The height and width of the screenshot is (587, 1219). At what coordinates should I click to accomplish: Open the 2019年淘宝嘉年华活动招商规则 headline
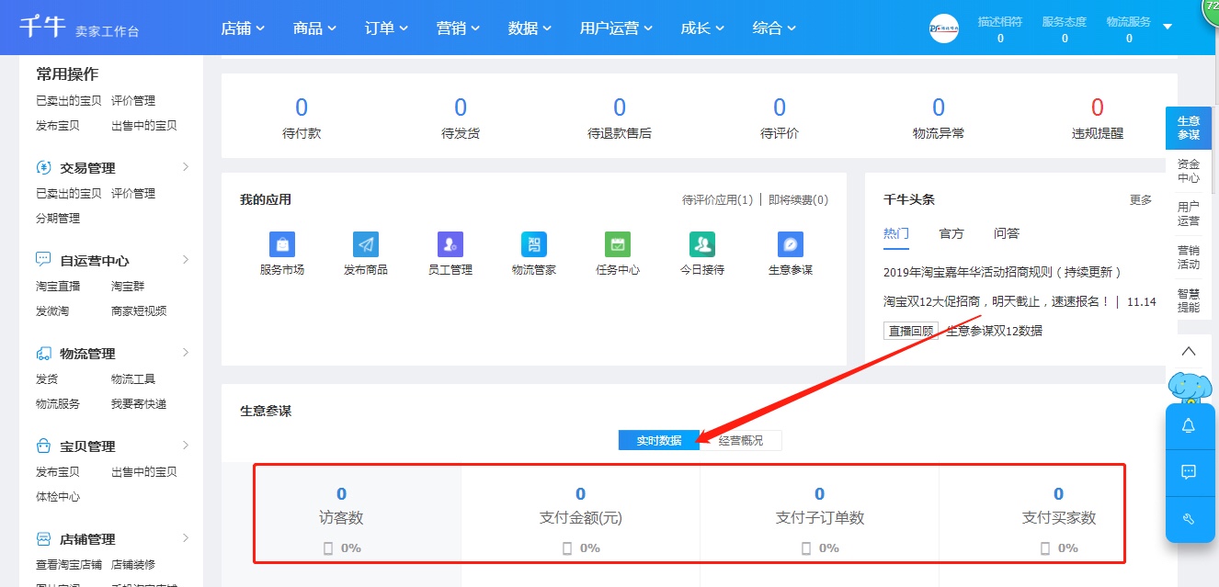(x=1002, y=272)
